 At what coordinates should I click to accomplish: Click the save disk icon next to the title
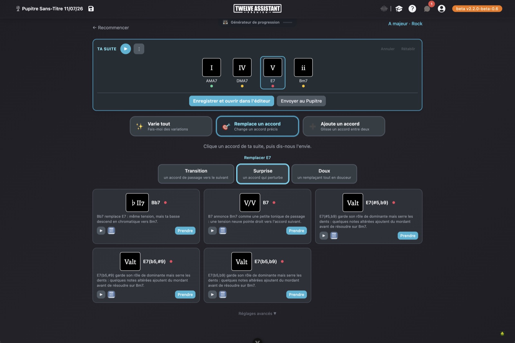click(x=91, y=9)
